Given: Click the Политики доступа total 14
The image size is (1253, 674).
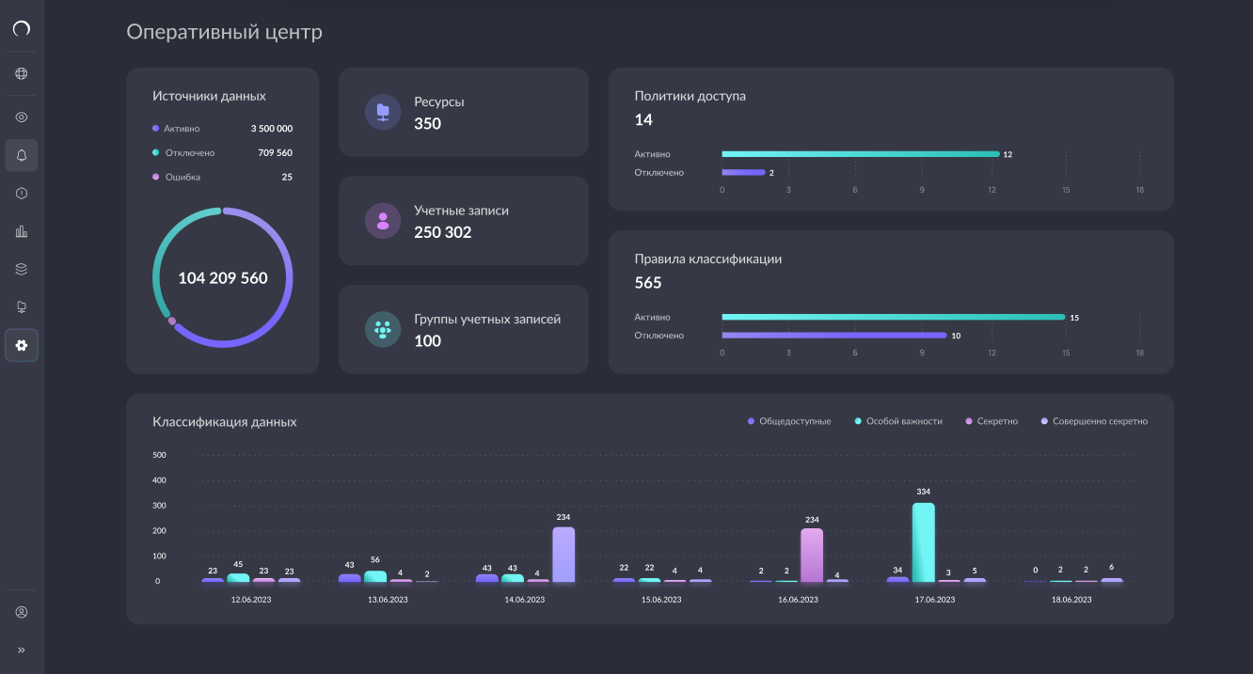Looking at the screenshot, I should tap(643, 120).
